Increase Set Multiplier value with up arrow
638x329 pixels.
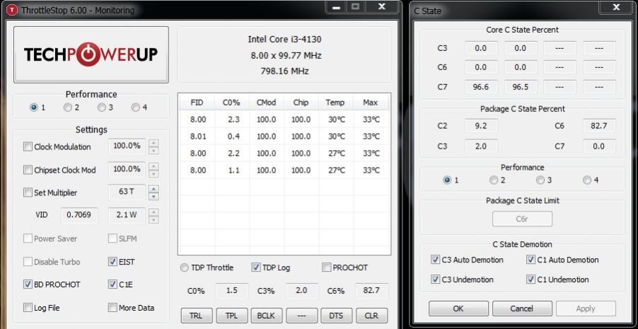[153, 189]
